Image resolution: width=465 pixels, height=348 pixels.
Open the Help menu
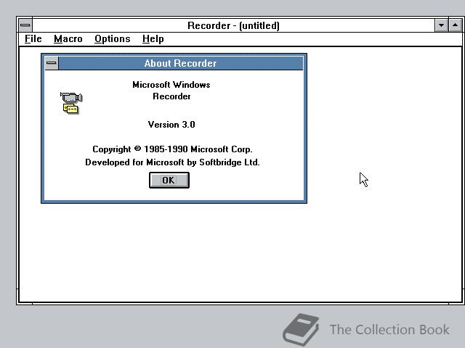[153, 38]
